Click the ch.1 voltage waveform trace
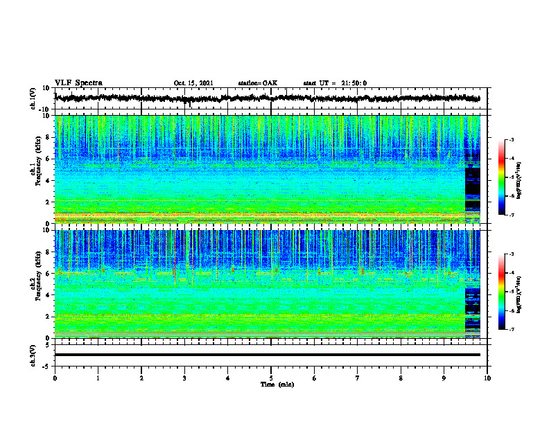549x424 pixels. [268, 98]
